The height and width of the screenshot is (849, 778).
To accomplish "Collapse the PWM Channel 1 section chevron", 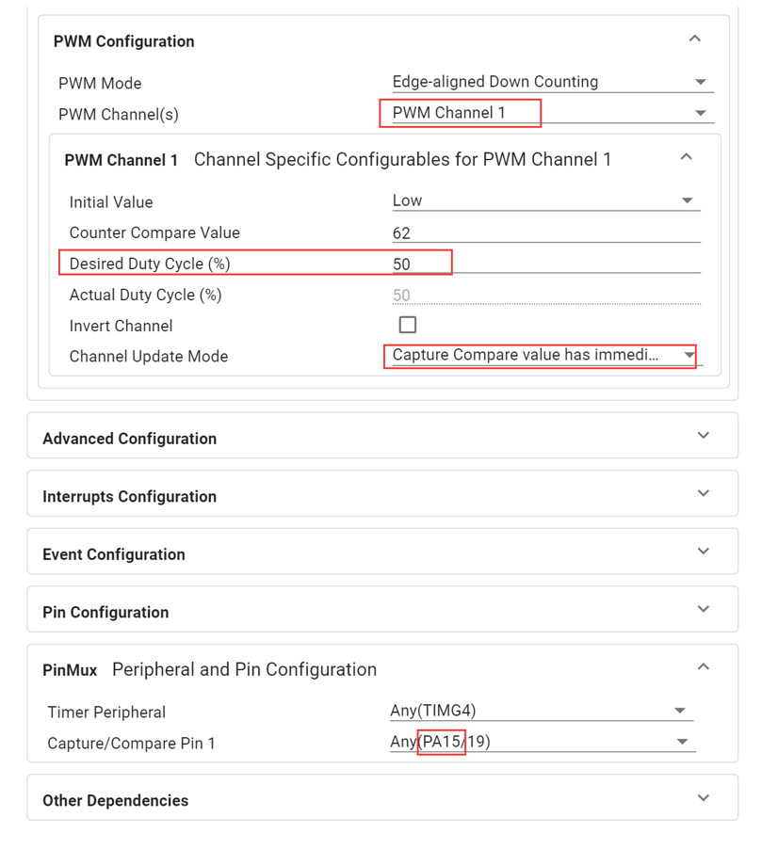I will (686, 157).
